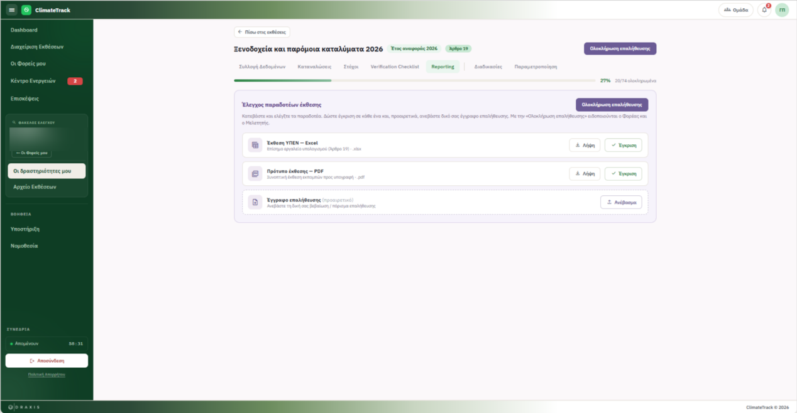Click the Άρθρο 19 badge
Screen dimensions: 797x413
[458, 48]
